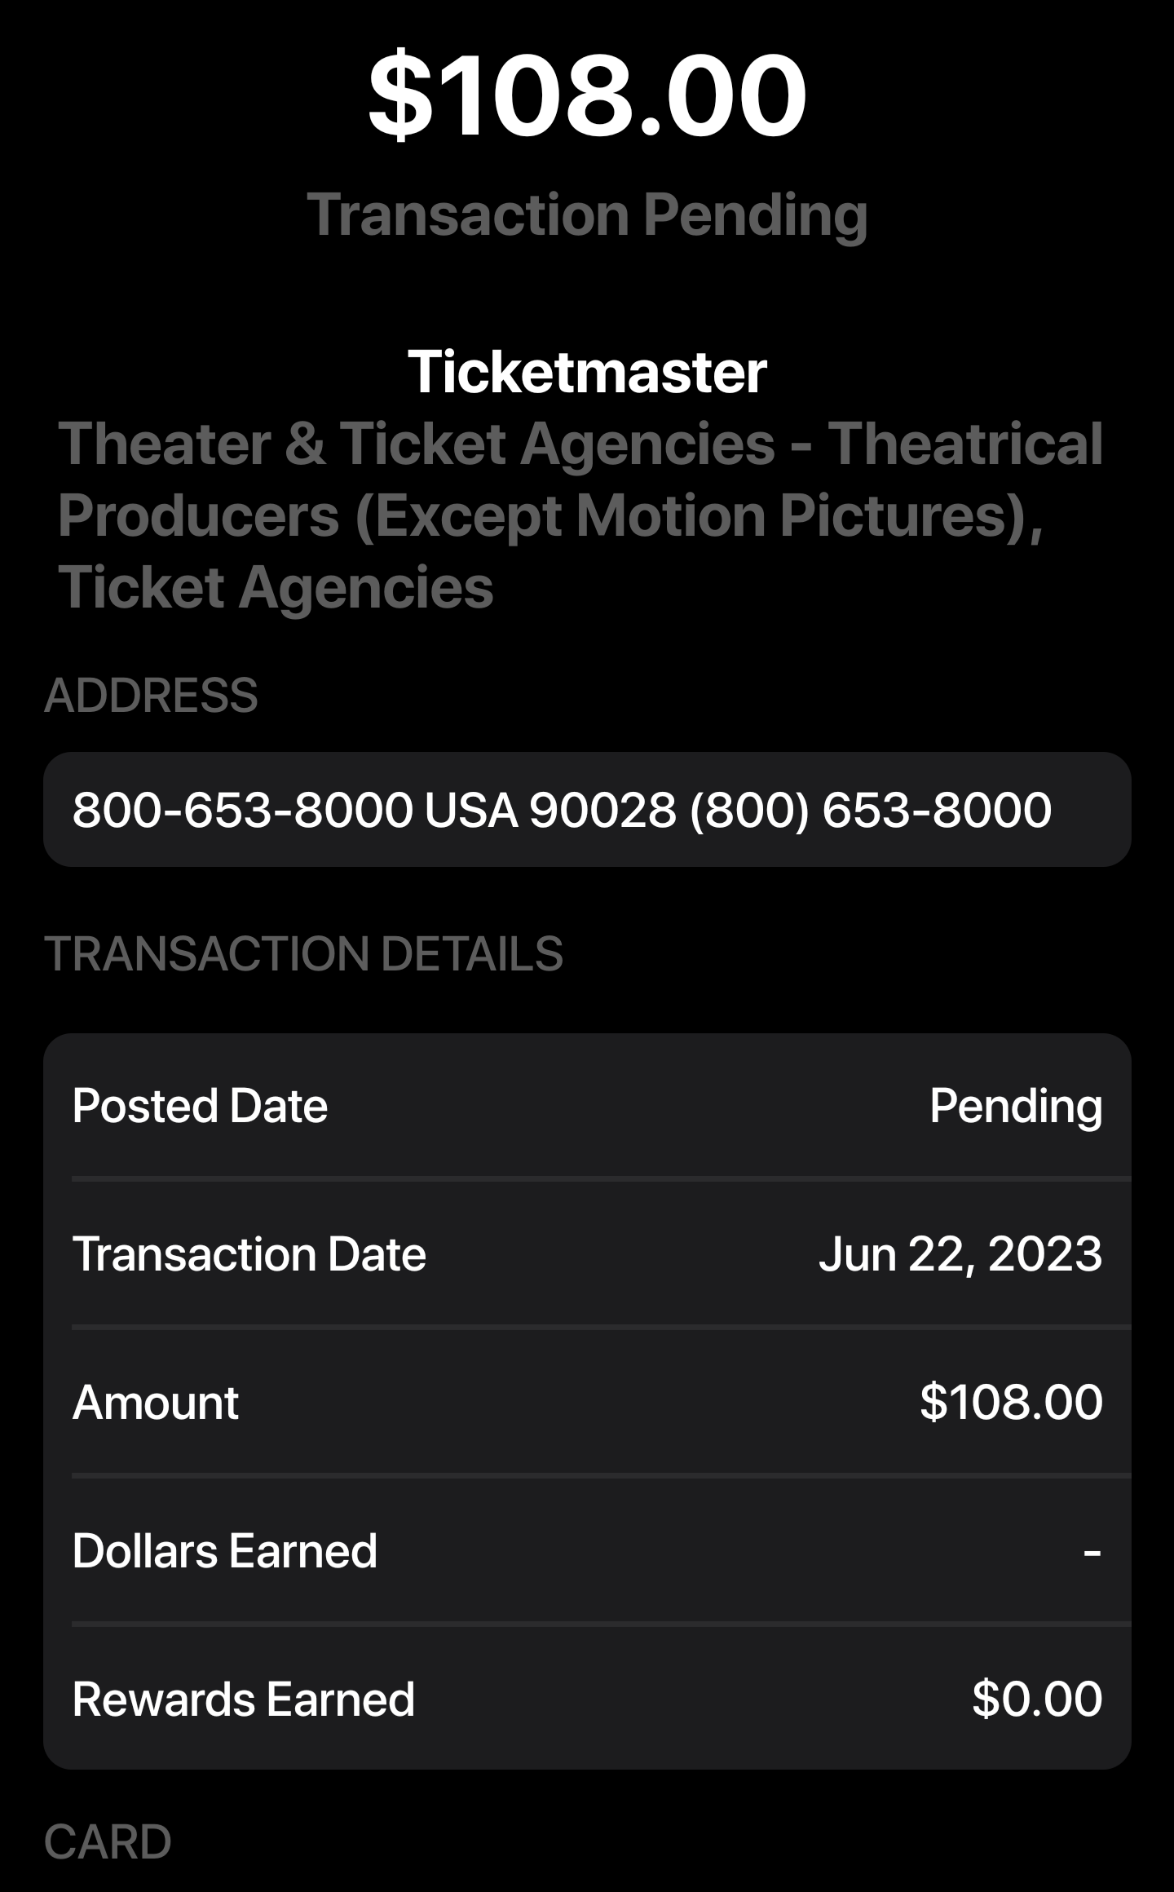
Task: Tap the large $108.00 amount heading
Action: click(587, 96)
